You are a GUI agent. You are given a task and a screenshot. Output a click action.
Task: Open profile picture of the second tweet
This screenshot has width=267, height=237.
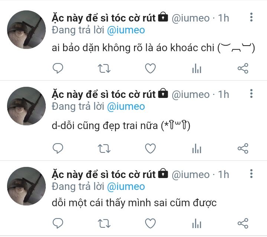coord(26,106)
